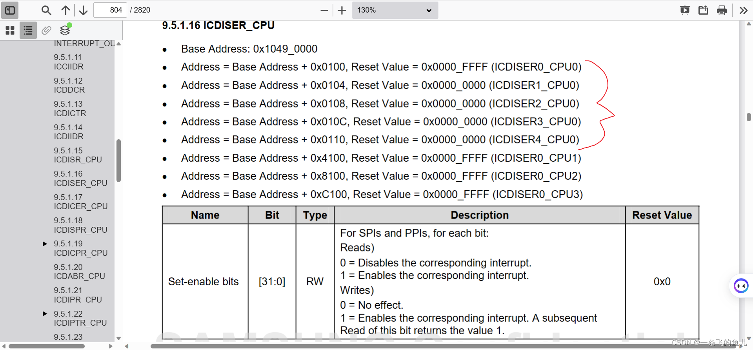This screenshot has height=350, width=753.
Task: Expand the 9.5.1.22 ICDIPTR_CPU outline node
Action: click(x=45, y=314)
